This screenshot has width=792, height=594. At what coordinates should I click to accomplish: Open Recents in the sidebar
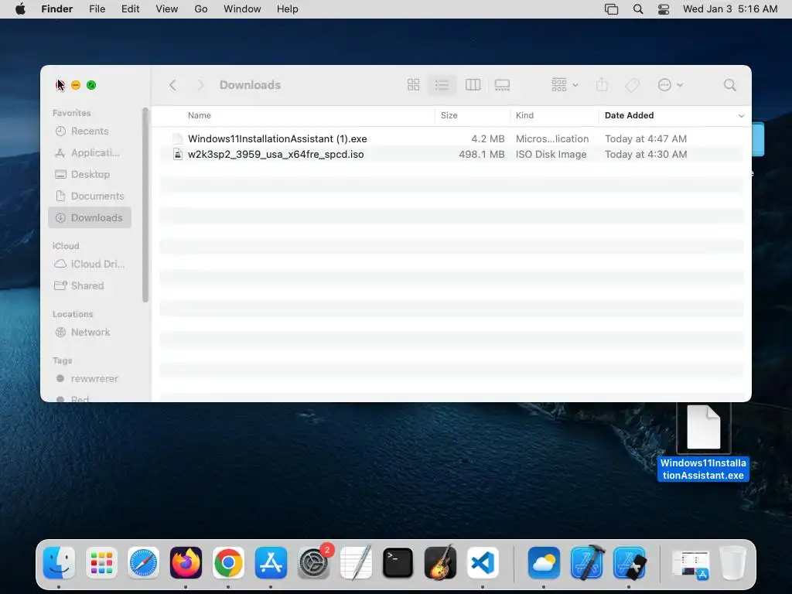90,131
